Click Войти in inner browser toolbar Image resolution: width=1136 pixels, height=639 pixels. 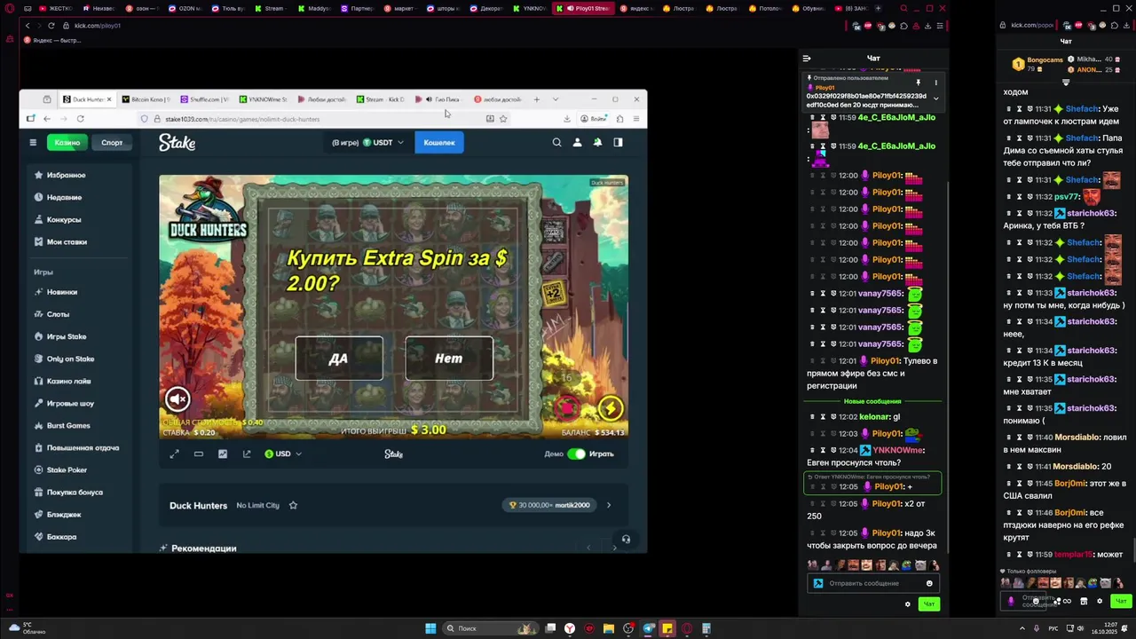point(596,118)
